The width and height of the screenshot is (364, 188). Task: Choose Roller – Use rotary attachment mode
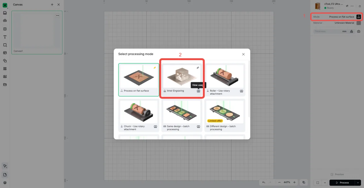225,79
